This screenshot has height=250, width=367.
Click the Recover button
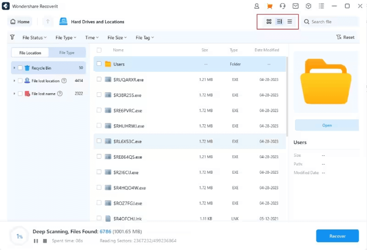[x=337, y=236]
